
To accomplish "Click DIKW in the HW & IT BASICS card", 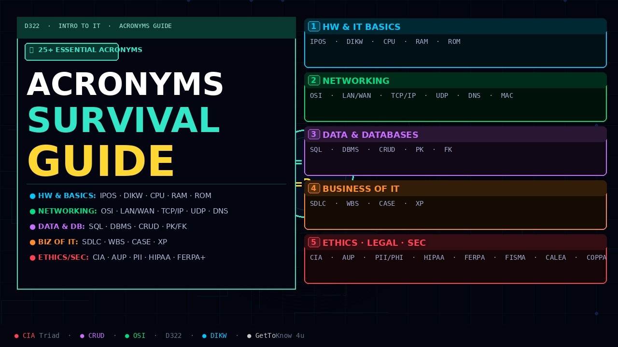I will pyautogui.click(x=354, y=42).
